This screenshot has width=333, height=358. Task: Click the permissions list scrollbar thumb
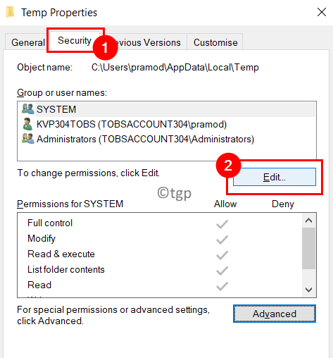pyautogui.click(x=308, y=248)
